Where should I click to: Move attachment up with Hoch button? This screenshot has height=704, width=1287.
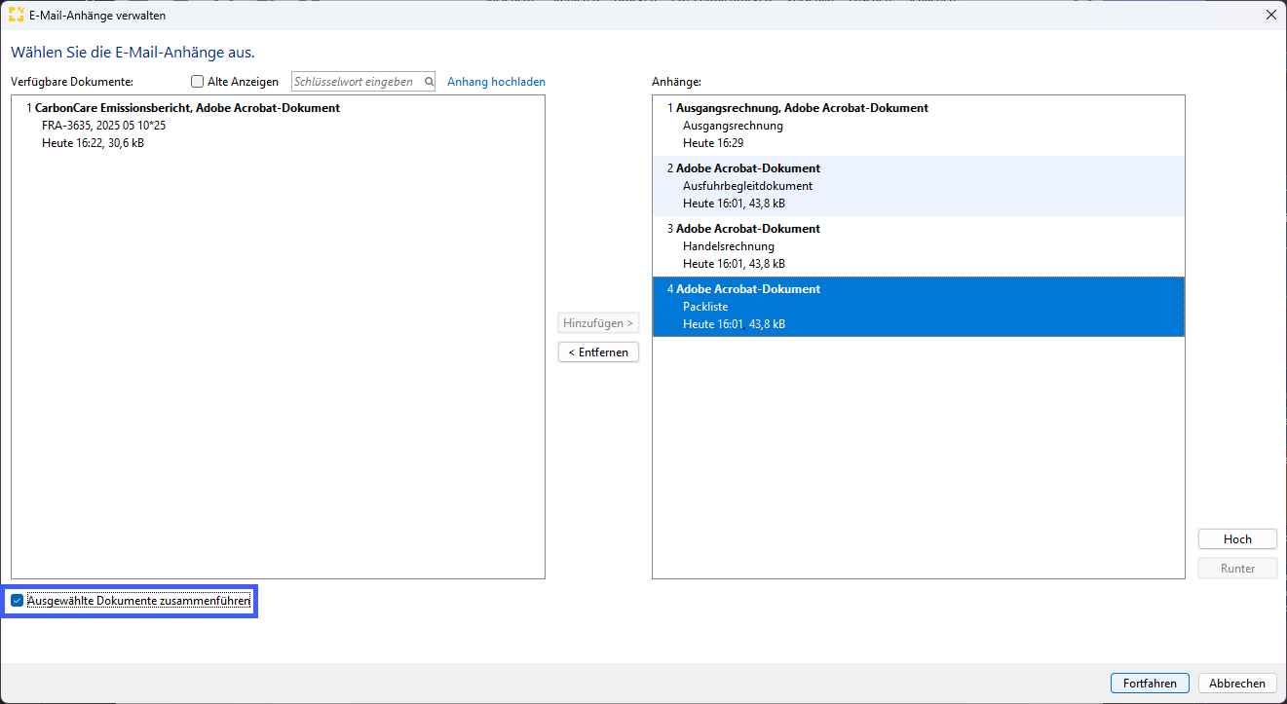point(1237,539)
